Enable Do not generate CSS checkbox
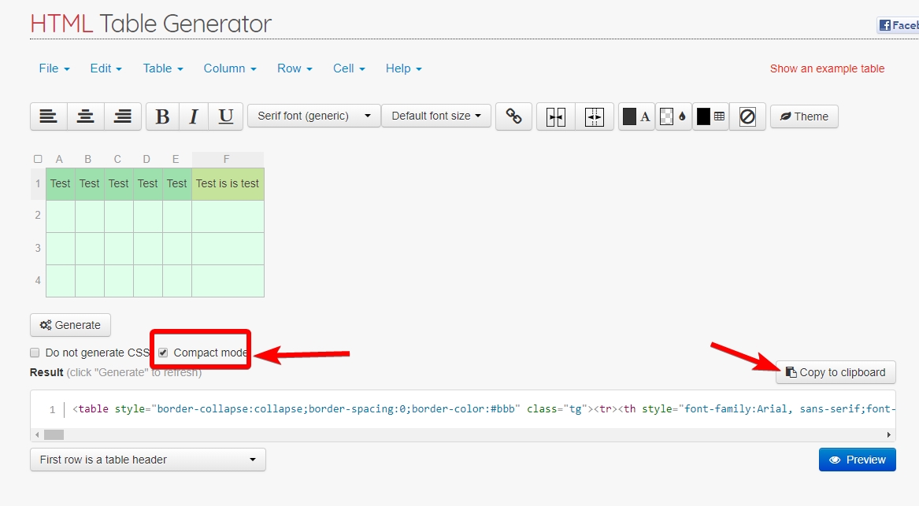 [x=35, y=353]
